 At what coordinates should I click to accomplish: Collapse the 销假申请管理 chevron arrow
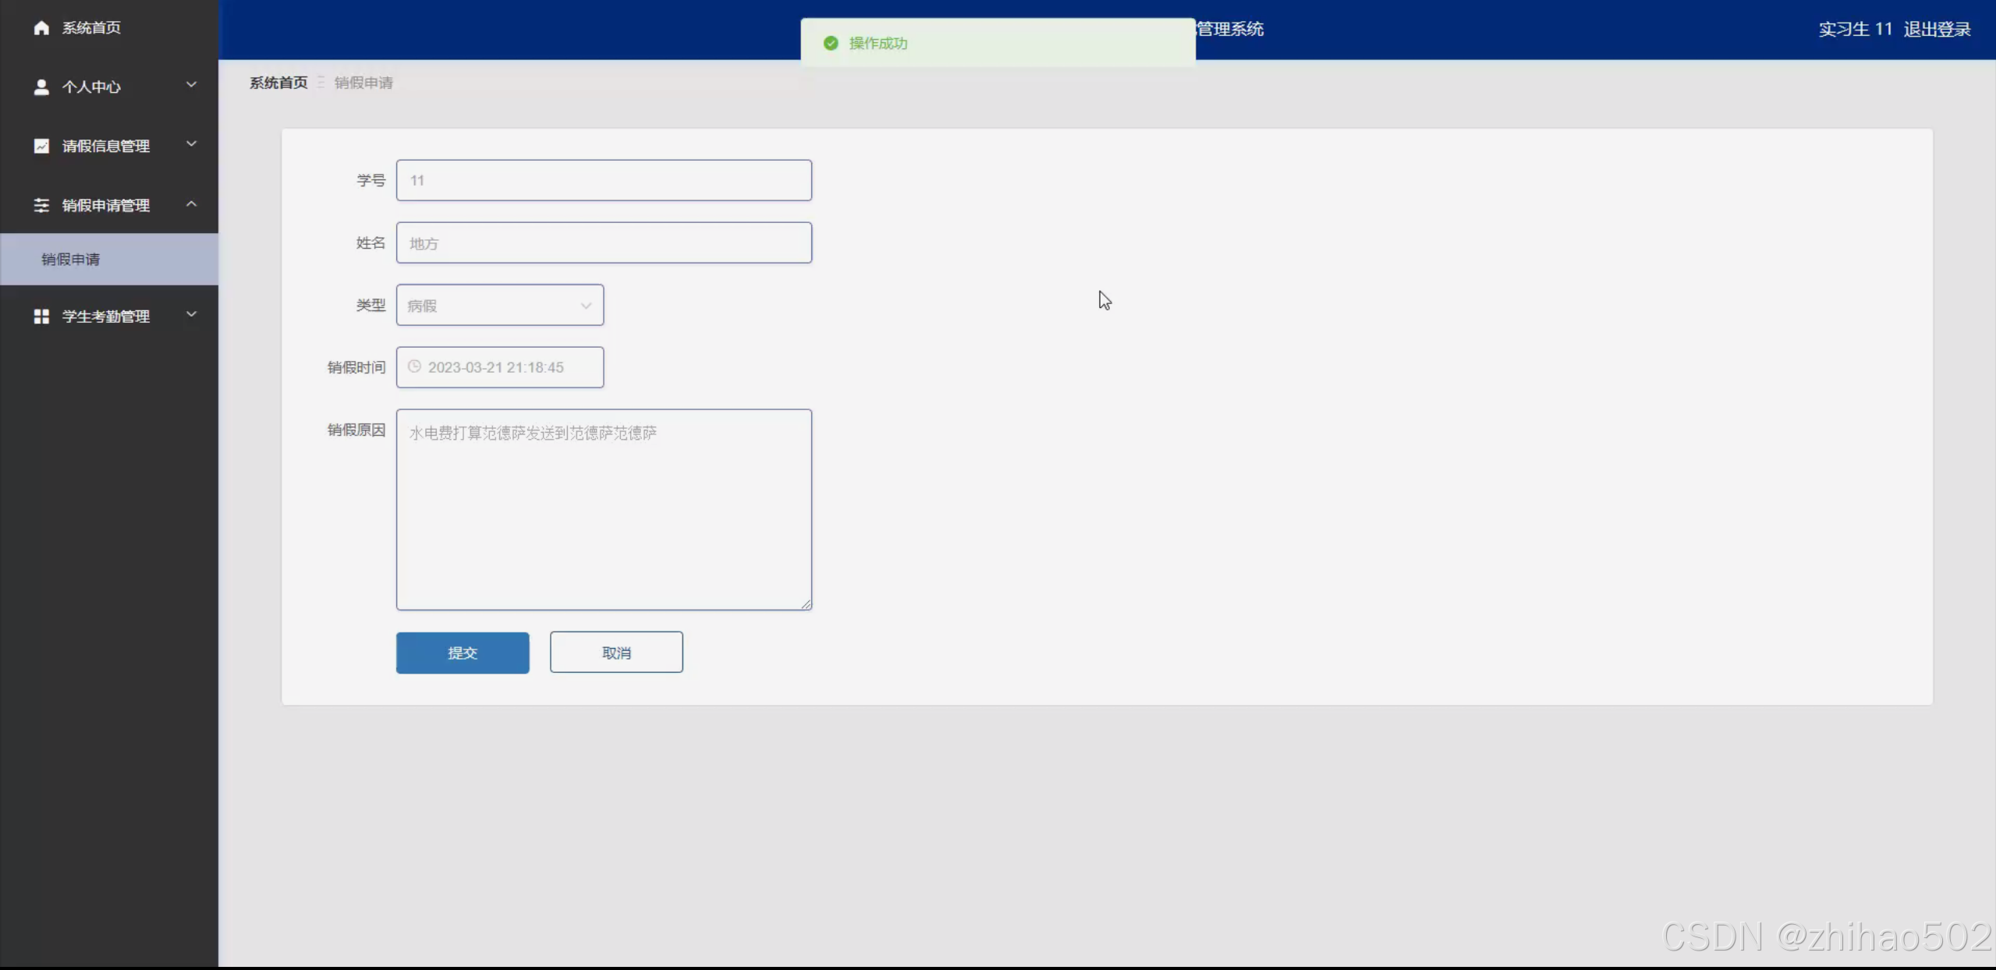point(191,204)
